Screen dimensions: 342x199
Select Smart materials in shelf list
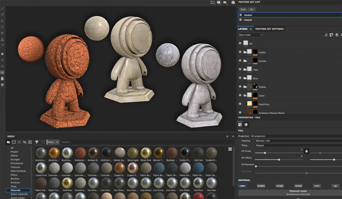[19, 194]
